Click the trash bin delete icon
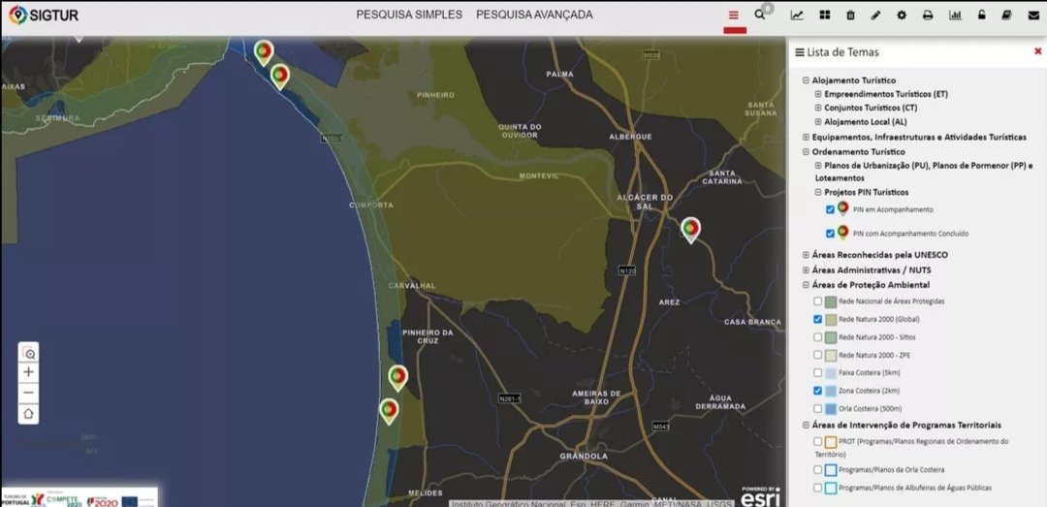This screenshot has height=507, width=1047. (851, 16)
